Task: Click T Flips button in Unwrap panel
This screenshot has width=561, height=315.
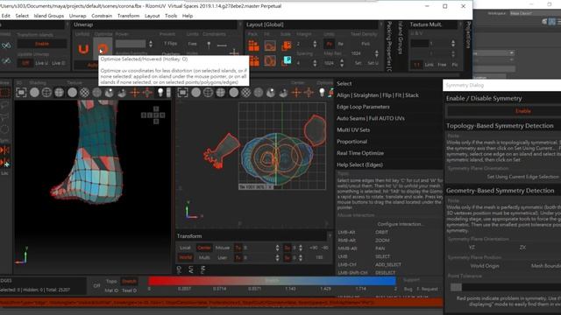Action: tap(170, 44)
